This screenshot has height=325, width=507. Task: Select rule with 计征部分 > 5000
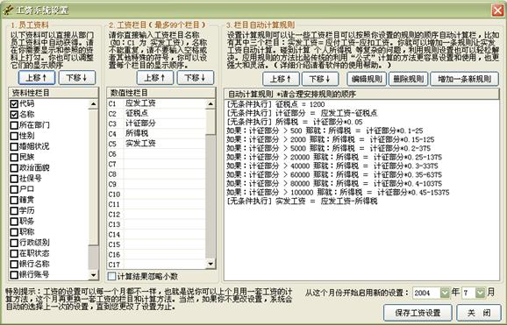click(x=329, y=148)
